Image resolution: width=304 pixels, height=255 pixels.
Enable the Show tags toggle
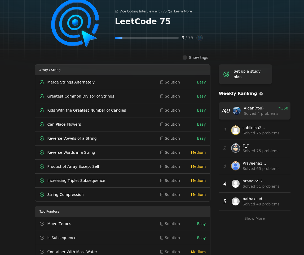pyautogui.click(x=185, y=58)
